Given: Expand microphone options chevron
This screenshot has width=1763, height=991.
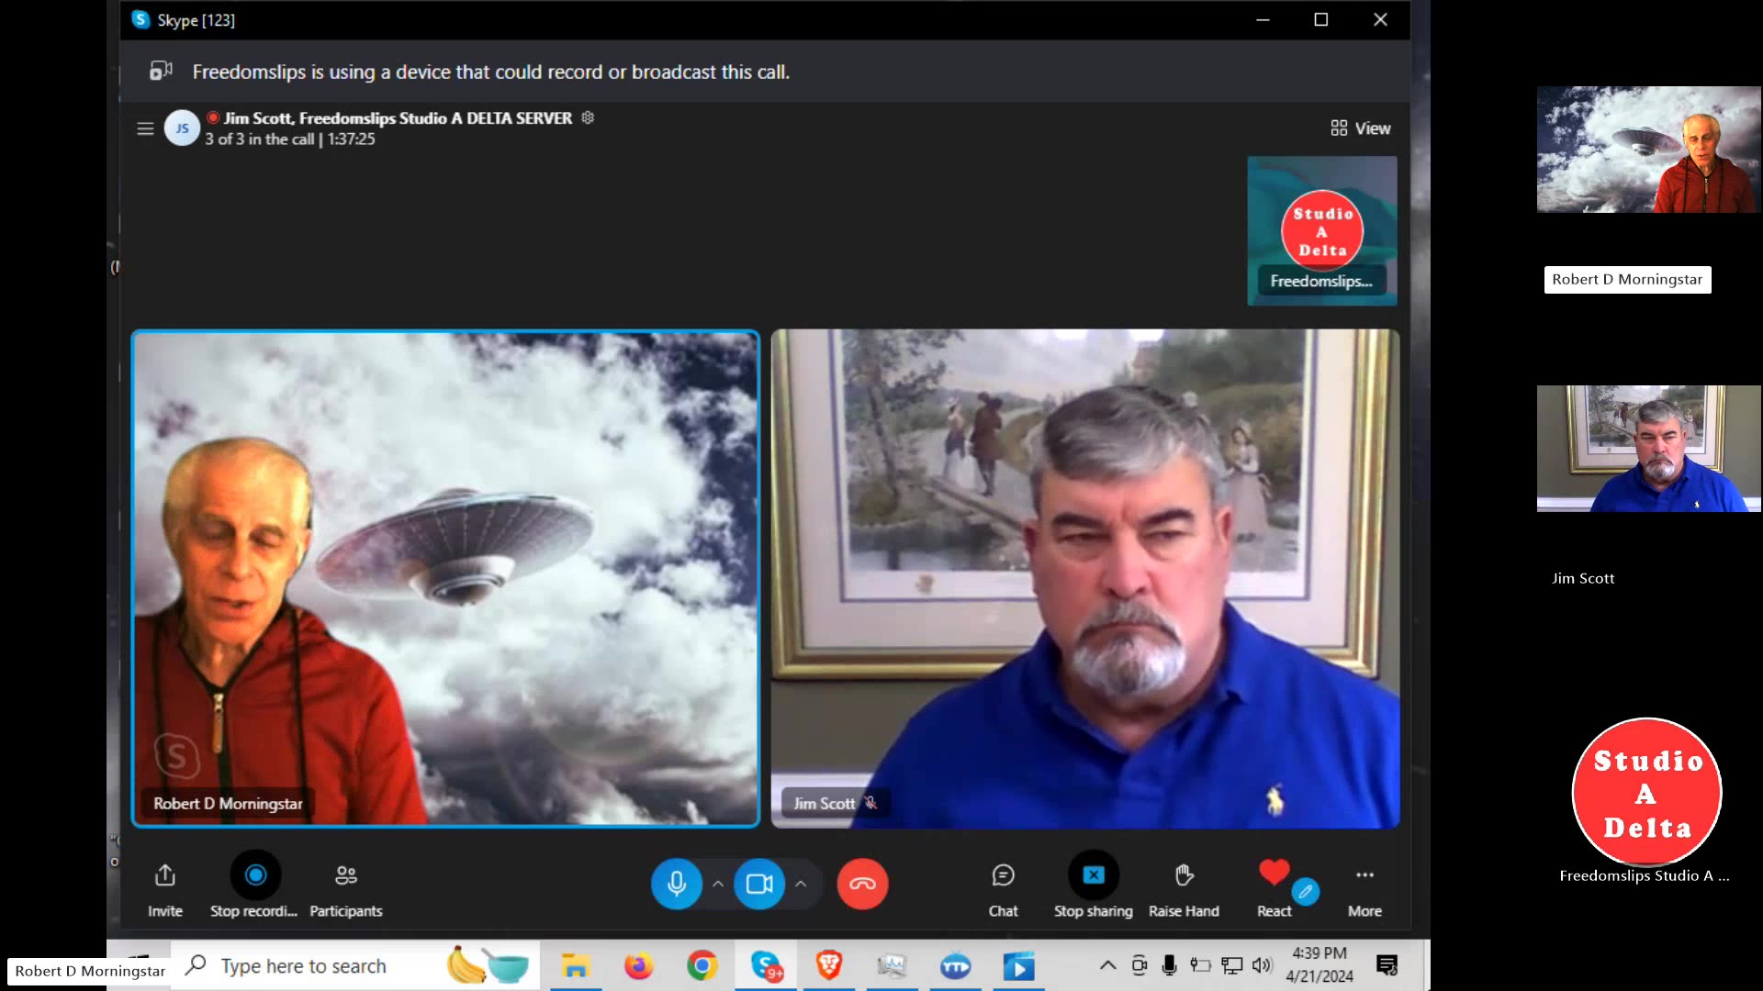Looking at the screenshot, I should tap(718, 884).
